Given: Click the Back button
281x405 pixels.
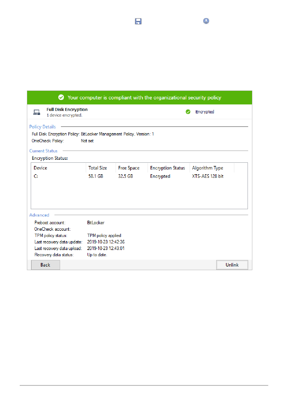Looking at the screenshot, I should tap(46, 265).
